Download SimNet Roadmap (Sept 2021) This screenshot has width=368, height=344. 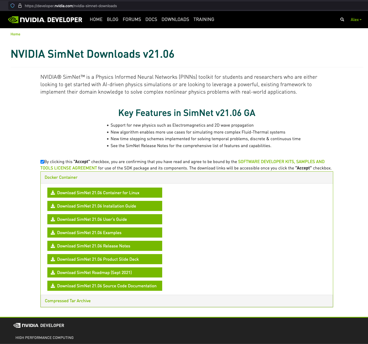105,272
